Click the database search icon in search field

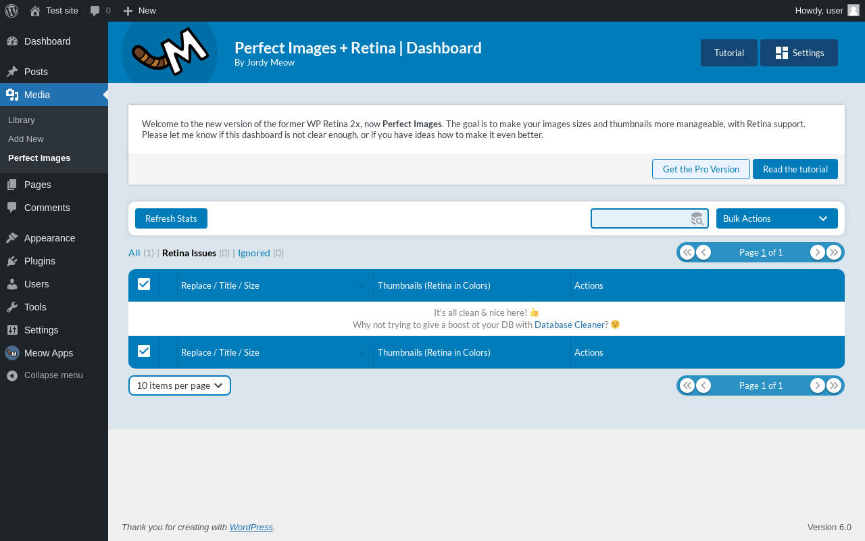pyautogui.click(x=697, y=218)
